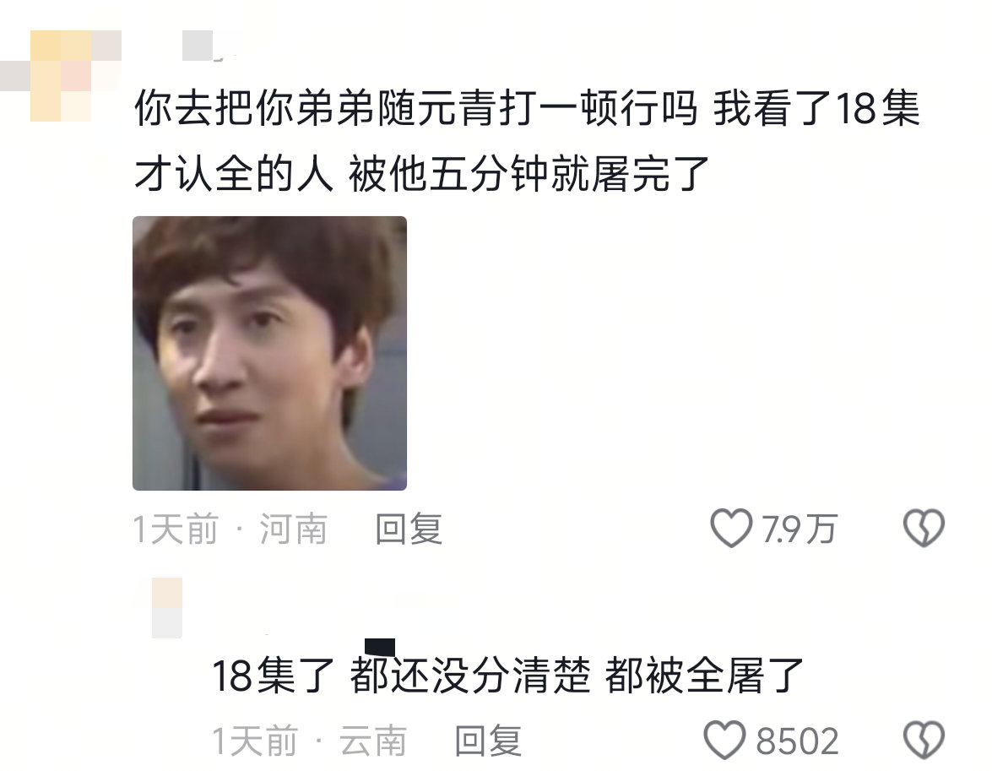Viewport: 992px width, 771px height.
Task: Dislike the first comment via broken-heart icon
Action: (x=924, y=528)
